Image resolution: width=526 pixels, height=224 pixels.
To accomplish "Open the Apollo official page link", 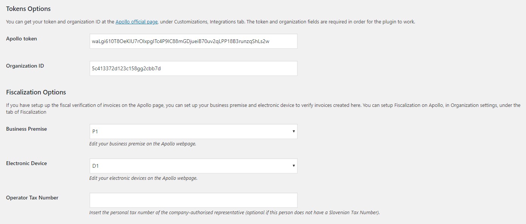I will [137, 22].
